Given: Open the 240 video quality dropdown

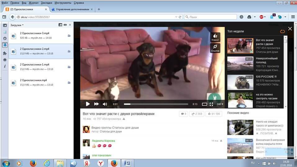Looking at the screenshot, I should (220, 104).
